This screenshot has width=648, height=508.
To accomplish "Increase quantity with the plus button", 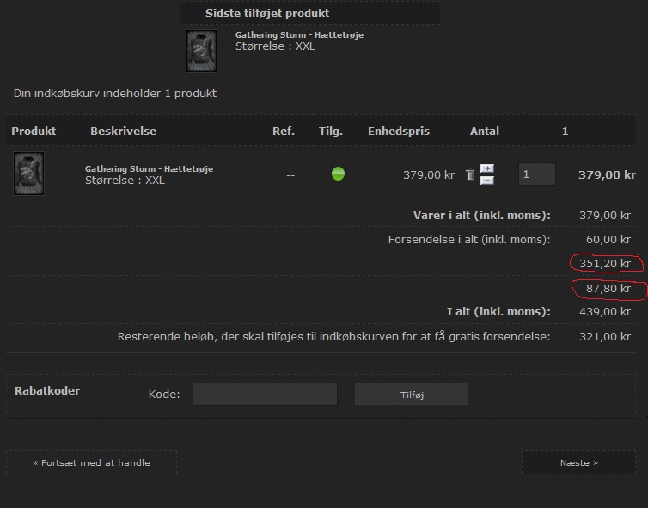I will click(x=487, y=168).
